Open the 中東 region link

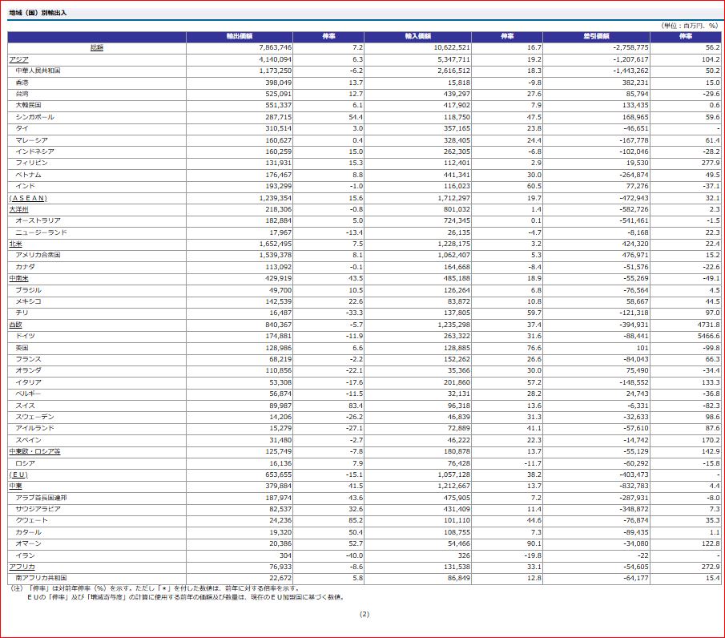(15, 486)
